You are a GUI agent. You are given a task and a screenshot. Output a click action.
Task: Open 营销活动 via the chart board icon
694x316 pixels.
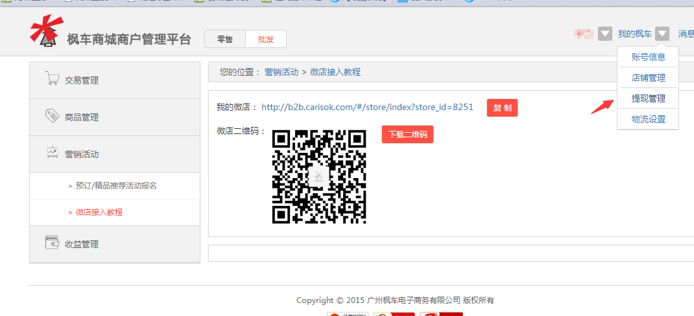53,152
